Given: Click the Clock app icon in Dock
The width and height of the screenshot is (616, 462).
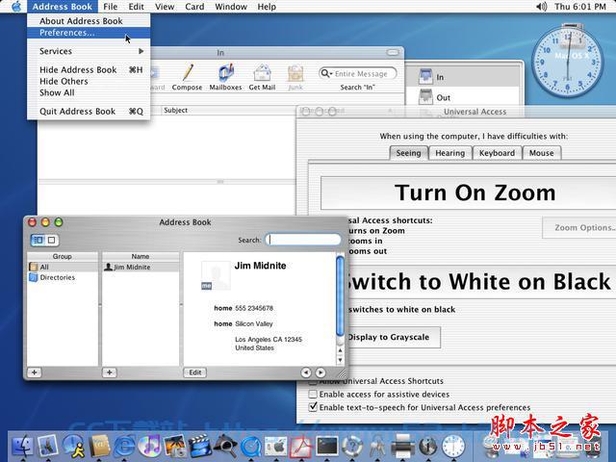Looking at the screenshot, I should [453, 447].
